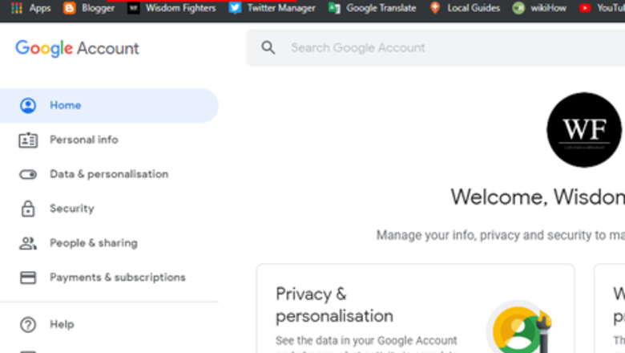The width and height of the screenshot is (625, 353).
Task: Click the wikiHow green favicon
Action: point(518,8)
